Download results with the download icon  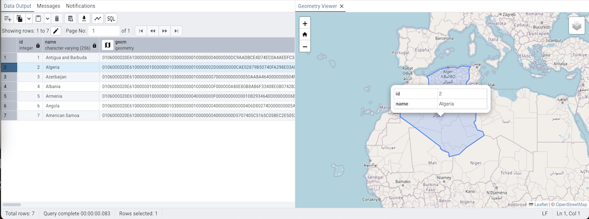coord(84,18)
